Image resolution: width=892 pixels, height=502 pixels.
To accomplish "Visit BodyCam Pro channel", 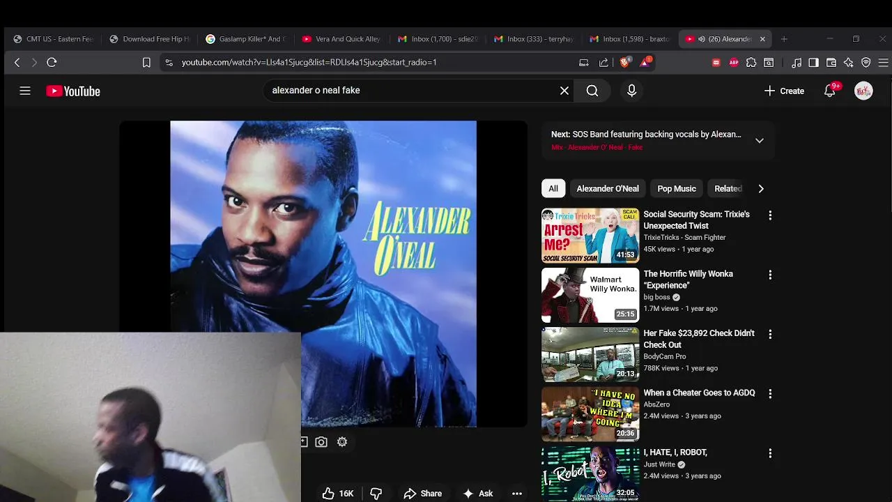I will [665, 356].
